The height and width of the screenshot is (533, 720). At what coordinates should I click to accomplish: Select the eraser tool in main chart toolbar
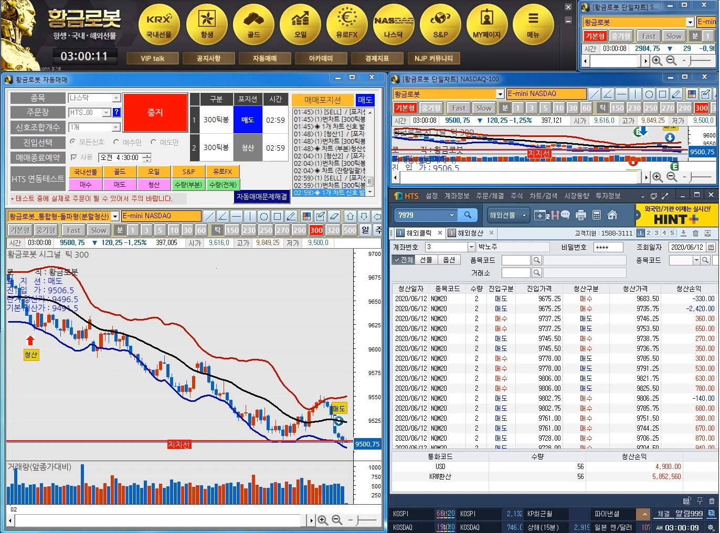(x=334, y=216)
